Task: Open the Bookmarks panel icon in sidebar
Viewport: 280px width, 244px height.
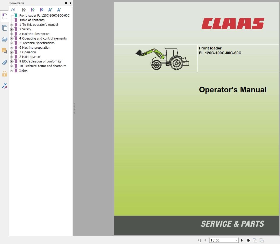Action: pos(4,16)
